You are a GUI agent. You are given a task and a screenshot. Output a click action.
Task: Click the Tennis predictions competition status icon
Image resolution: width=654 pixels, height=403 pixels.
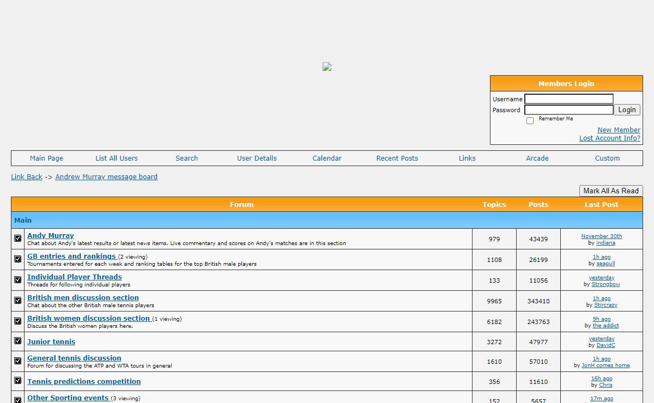pos(18,381)
